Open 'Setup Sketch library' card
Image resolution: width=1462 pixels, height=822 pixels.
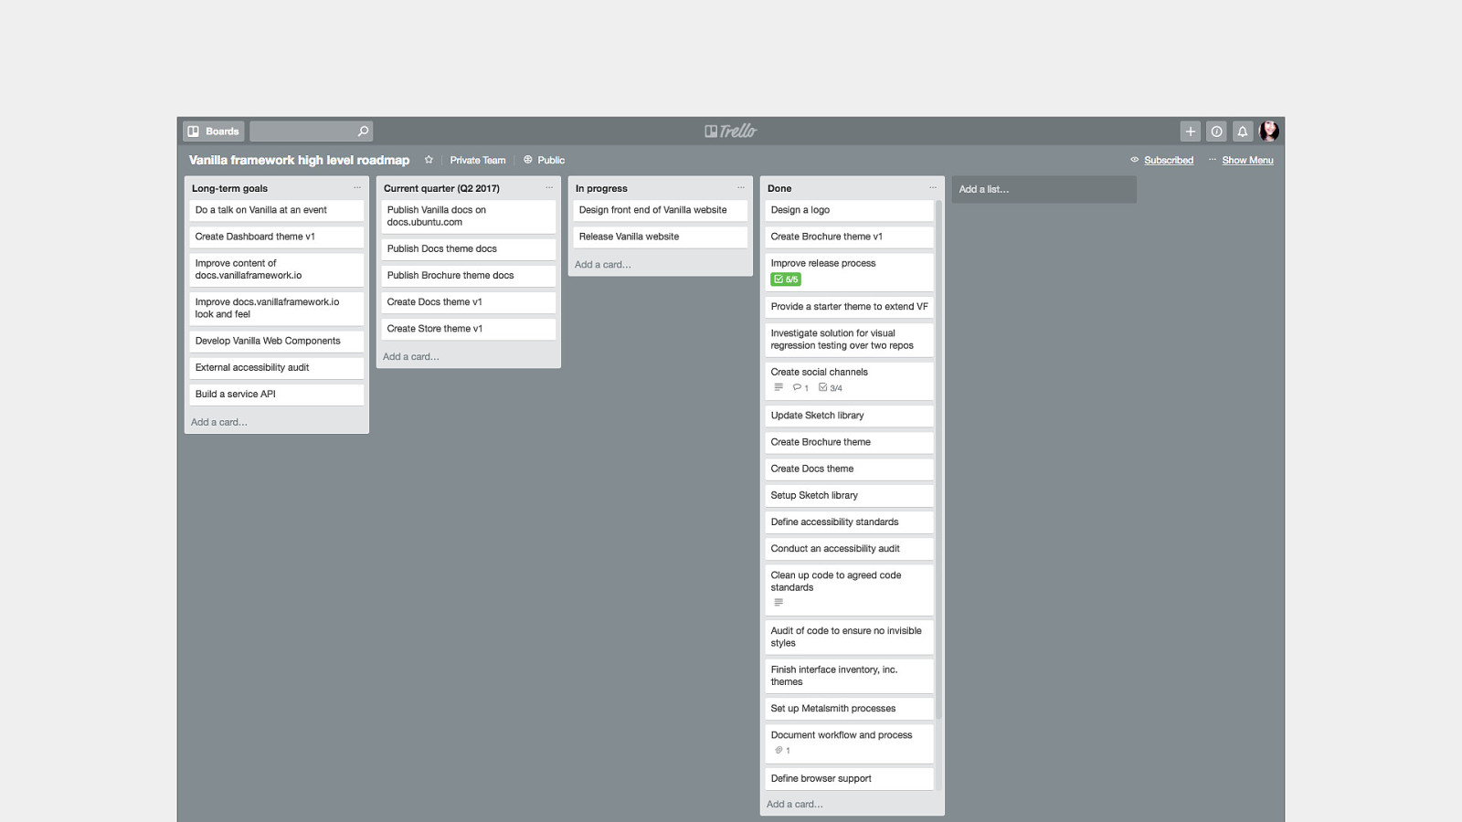click(849, 495)
